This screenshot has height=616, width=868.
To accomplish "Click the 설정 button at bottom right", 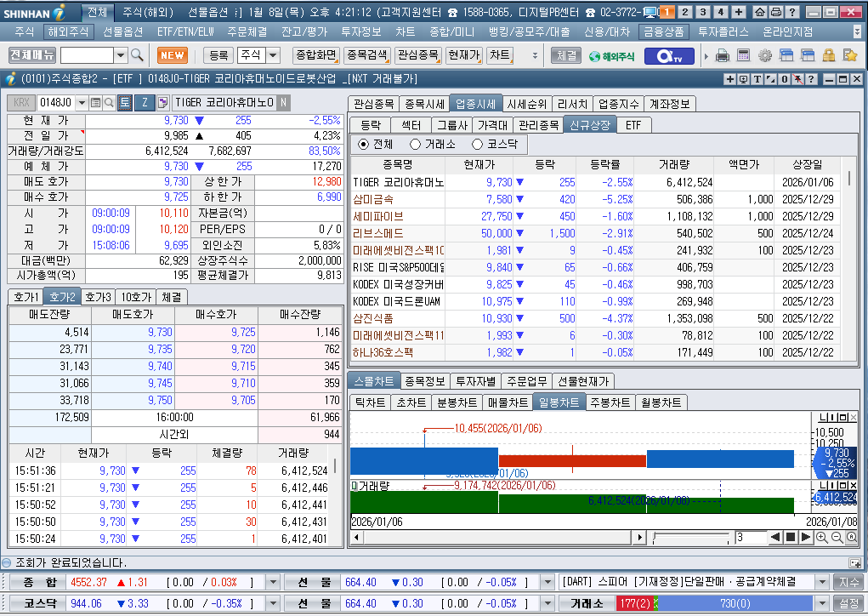I will click(x=848, y=603).
